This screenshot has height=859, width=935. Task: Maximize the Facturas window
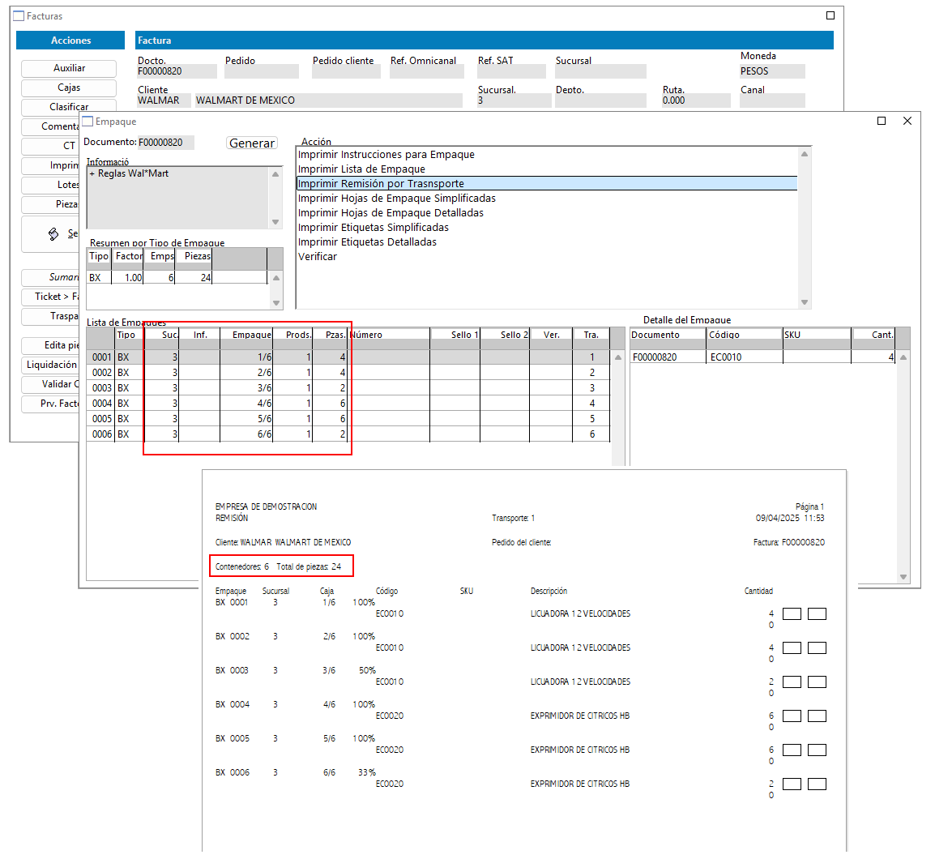coord(830,15)
